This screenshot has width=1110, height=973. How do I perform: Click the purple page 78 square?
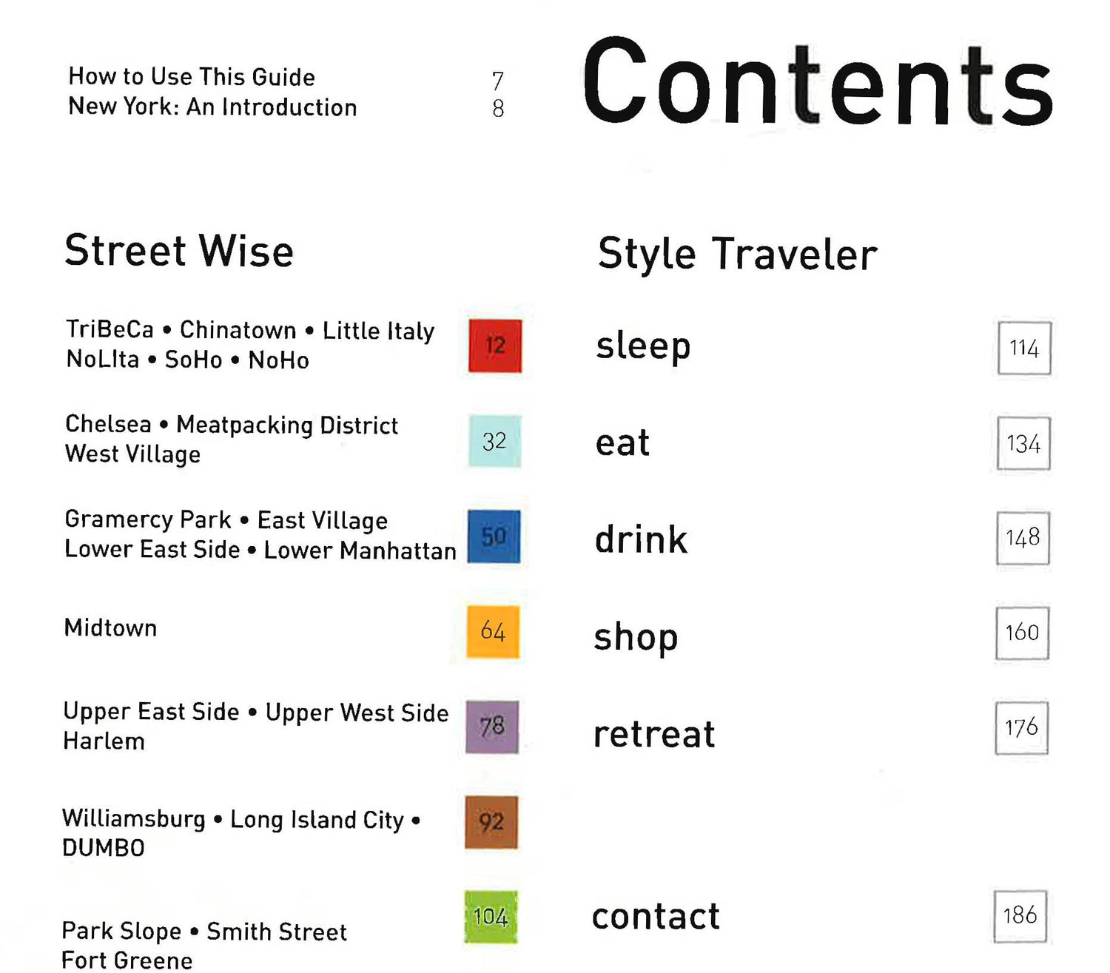[x=492, y=727]
